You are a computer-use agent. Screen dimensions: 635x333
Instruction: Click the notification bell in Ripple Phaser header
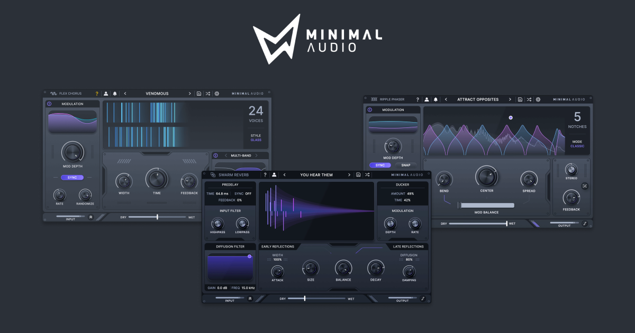436,99
